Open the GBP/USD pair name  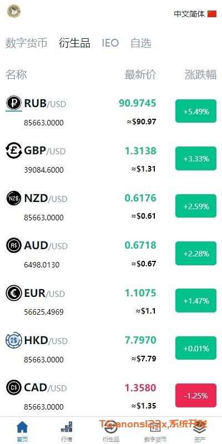pos(45,151)
